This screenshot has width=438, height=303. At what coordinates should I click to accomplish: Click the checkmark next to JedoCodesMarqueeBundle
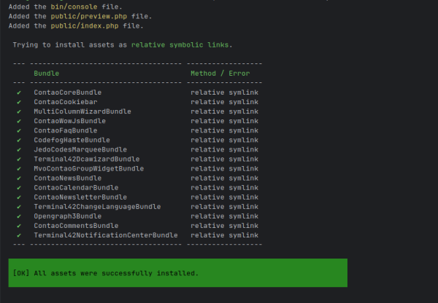(19, 150)
